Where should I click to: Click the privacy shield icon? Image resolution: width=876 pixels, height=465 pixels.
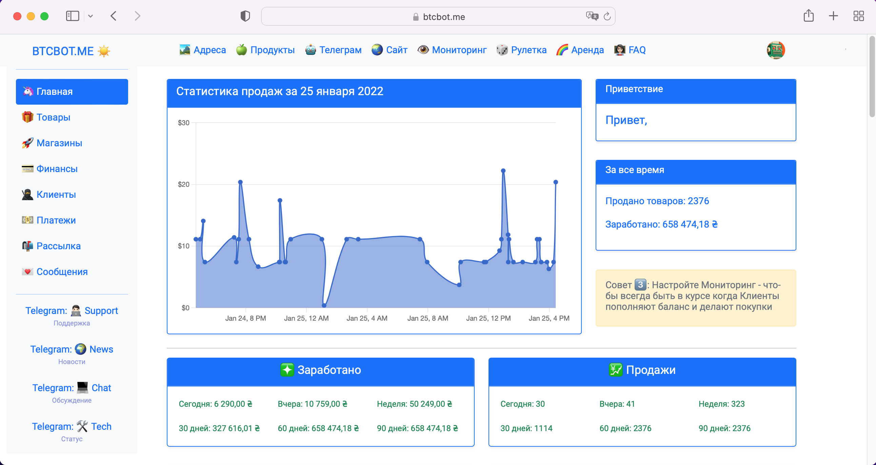tap(245, 16)
